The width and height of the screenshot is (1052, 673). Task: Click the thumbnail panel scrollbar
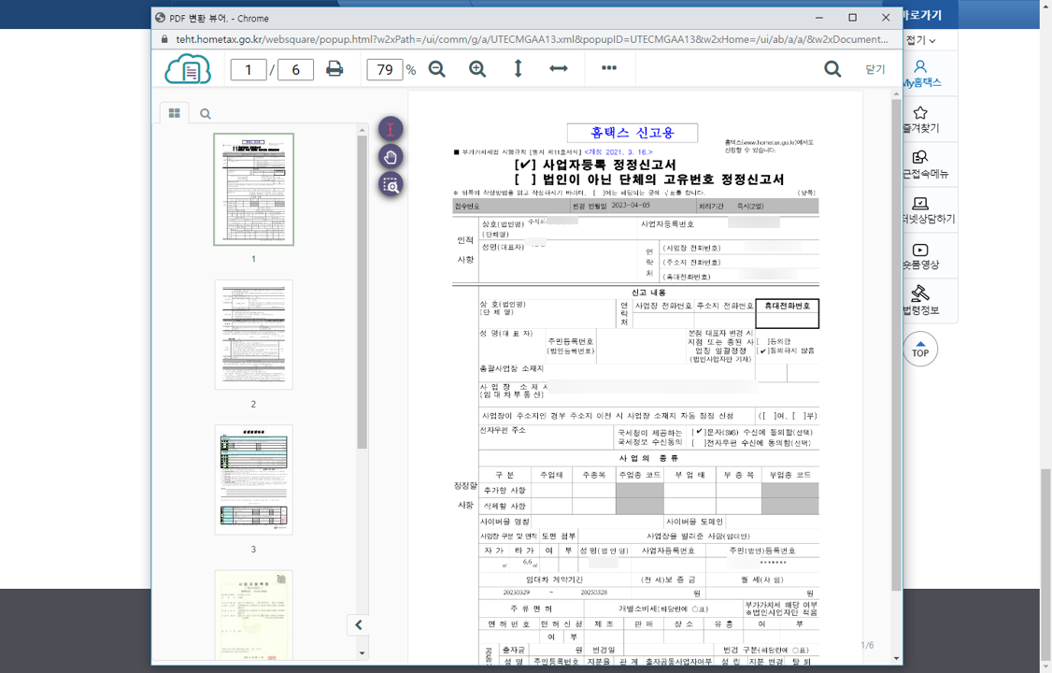[x=363, y=292]
